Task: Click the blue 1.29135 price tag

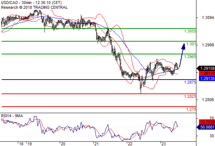Action: [207, 78]
